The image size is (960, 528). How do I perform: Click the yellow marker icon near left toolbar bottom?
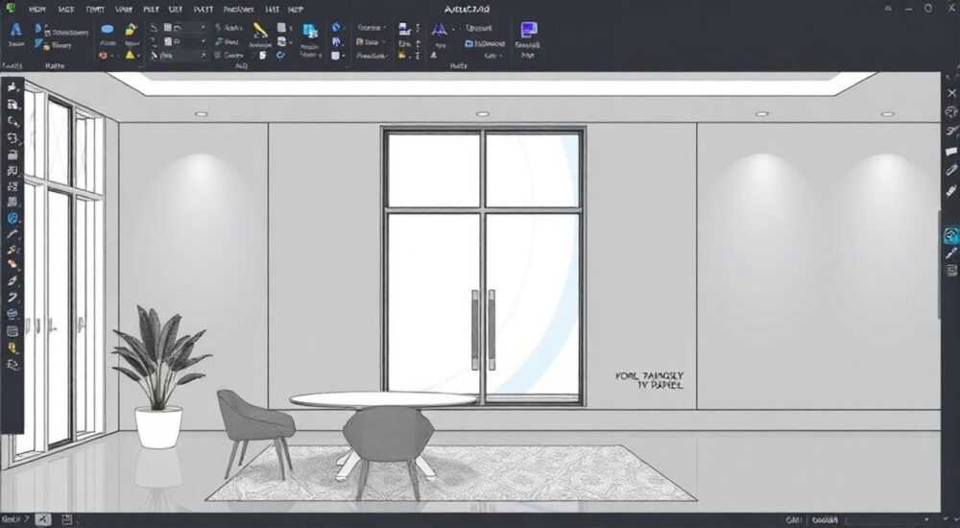click(x=12, y=348)
